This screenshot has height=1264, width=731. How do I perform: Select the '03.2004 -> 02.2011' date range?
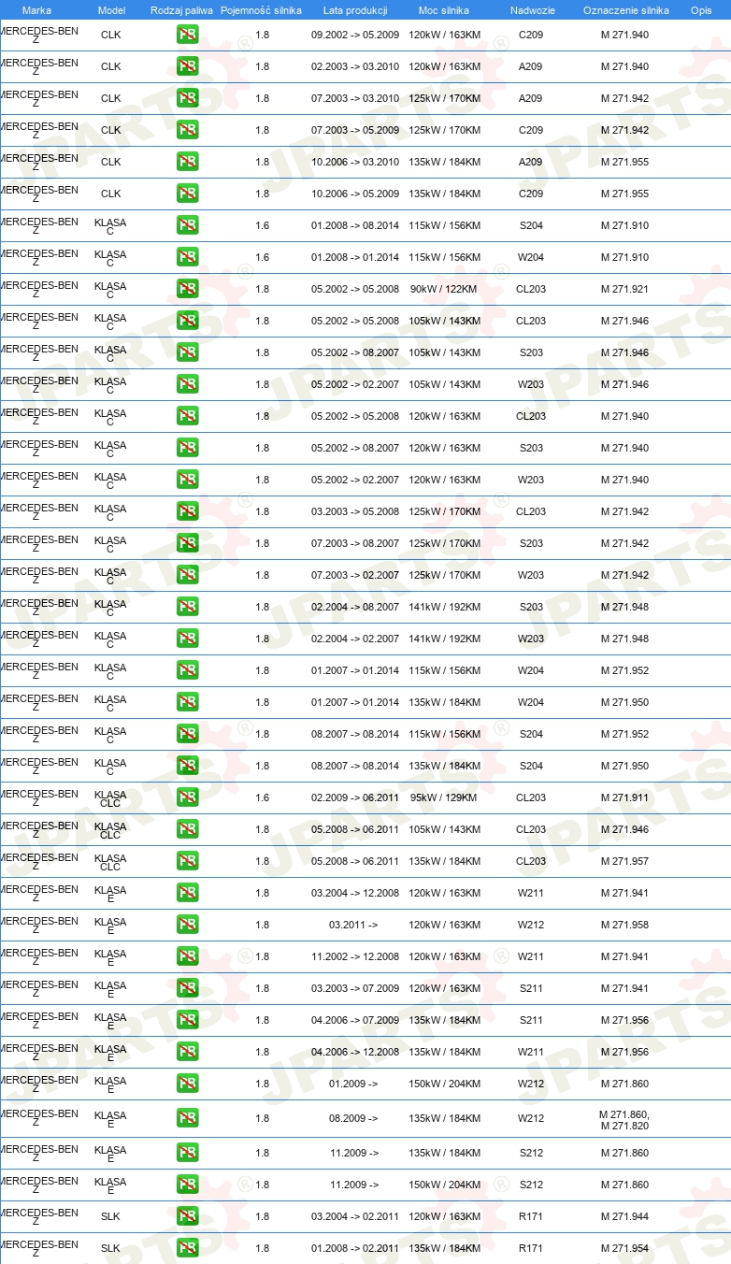coord(355,1216)
